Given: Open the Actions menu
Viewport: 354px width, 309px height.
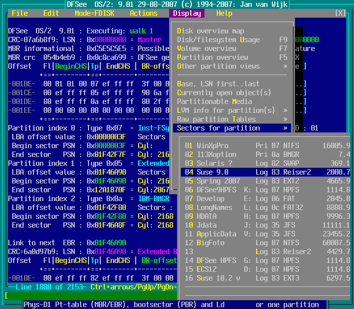Looking at the screenshot, I should click(x=144, y=13).
